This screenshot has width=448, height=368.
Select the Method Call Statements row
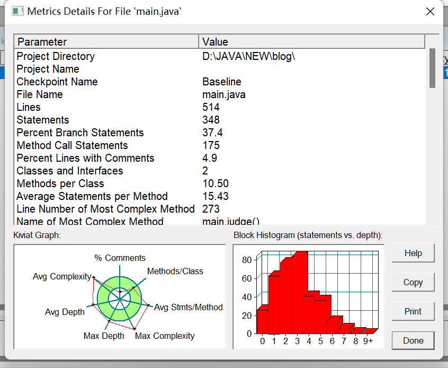coord(219,145)
